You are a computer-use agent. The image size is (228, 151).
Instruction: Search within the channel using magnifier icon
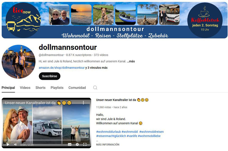[x=95, y=88]
